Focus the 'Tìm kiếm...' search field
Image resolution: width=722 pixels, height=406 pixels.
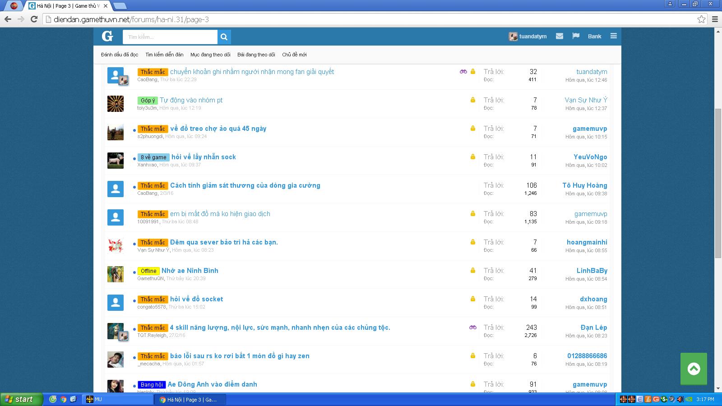170,37
